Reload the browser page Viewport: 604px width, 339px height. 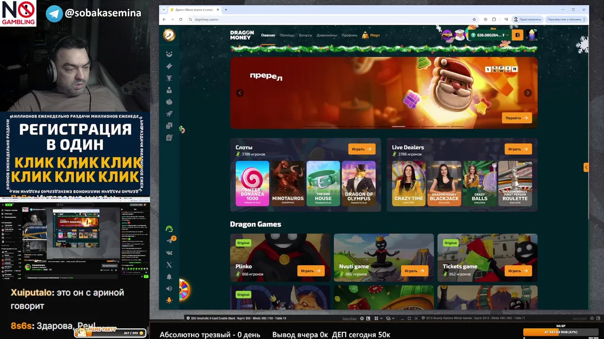click(x=180, y=19)
